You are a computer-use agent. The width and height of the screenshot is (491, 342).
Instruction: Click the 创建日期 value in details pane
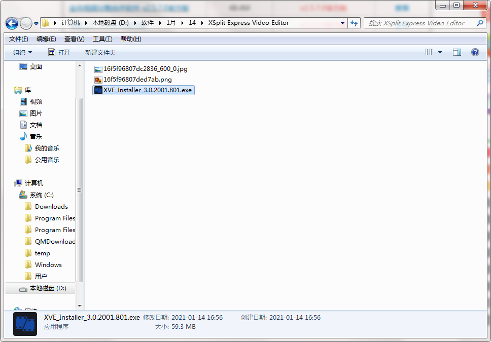295,317
